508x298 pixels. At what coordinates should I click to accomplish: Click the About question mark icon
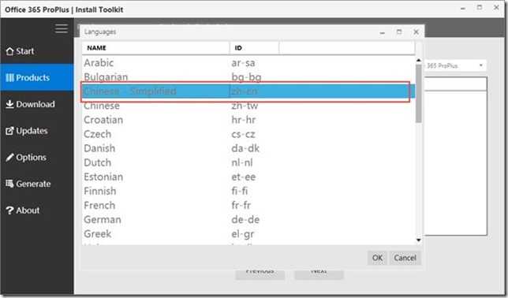(9, 210)
